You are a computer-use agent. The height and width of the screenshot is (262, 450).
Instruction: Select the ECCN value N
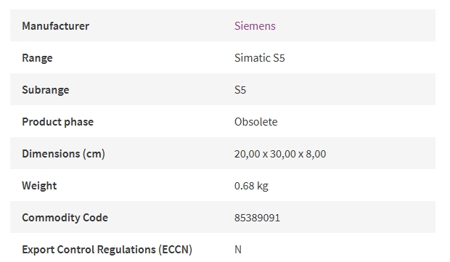click(238, 250)
